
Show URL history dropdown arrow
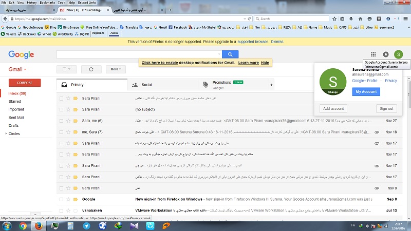click(245, 19)
